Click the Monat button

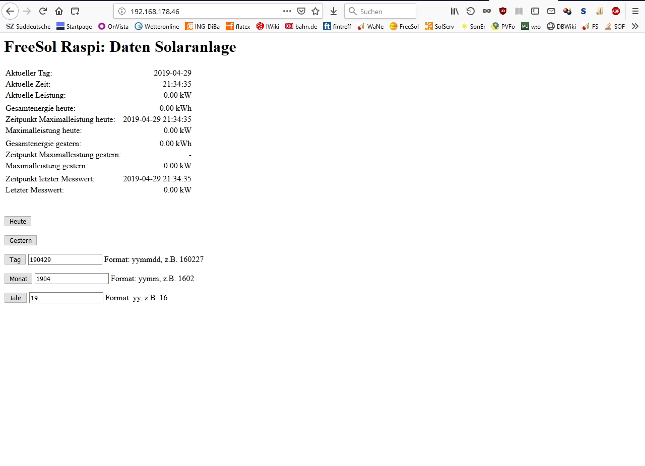click(18, 279)
